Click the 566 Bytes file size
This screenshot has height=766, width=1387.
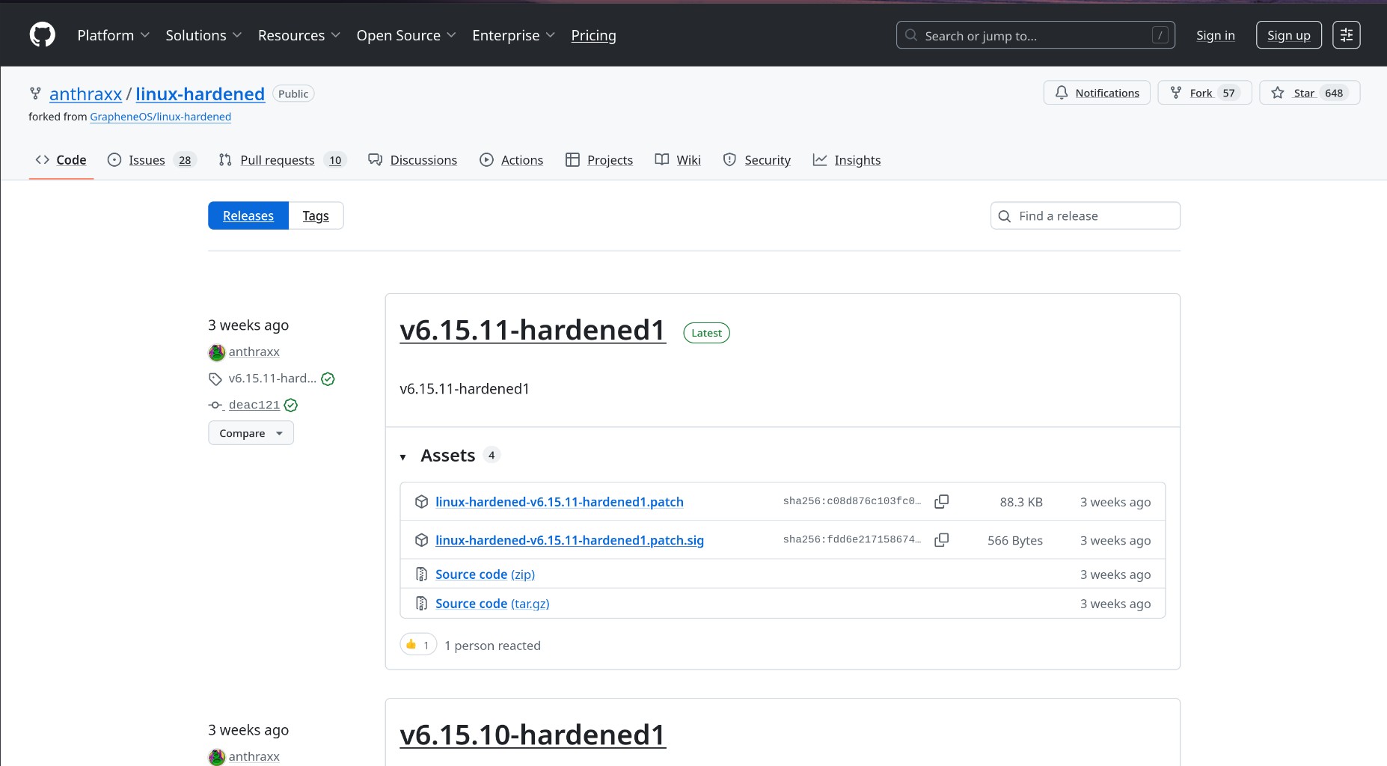coord(1014,540)
